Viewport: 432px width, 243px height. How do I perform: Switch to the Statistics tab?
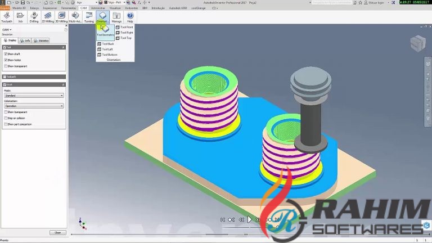(41, 40)
